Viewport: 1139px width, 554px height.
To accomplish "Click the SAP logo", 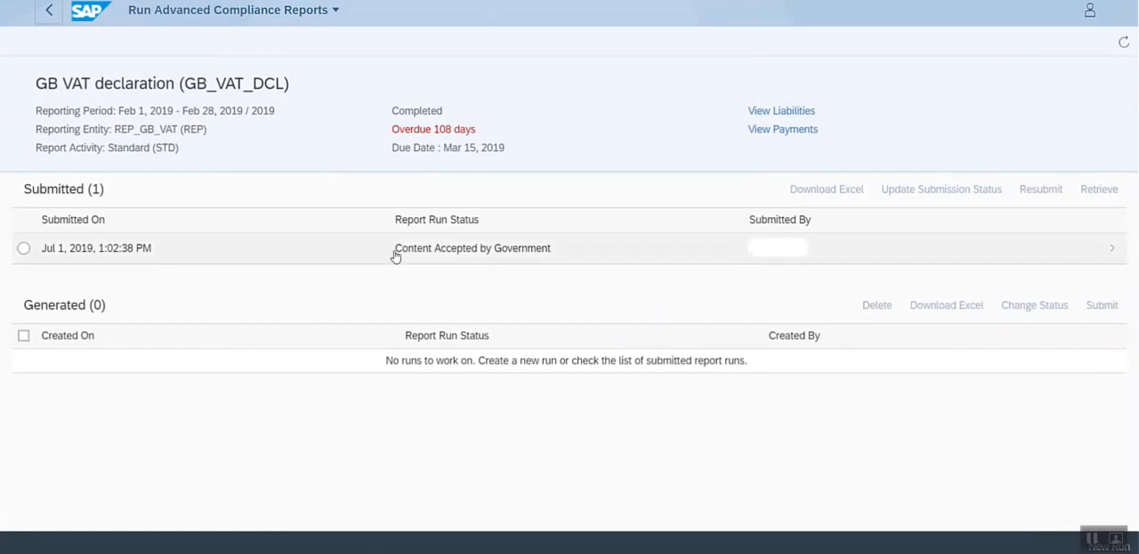I will click(x=90, y=11).
